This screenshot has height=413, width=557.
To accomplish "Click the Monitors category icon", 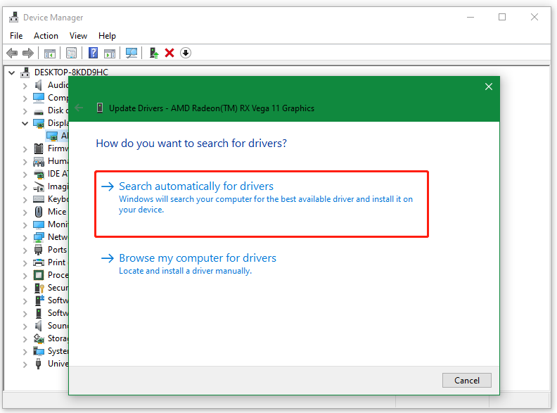I will coord(39,224).
